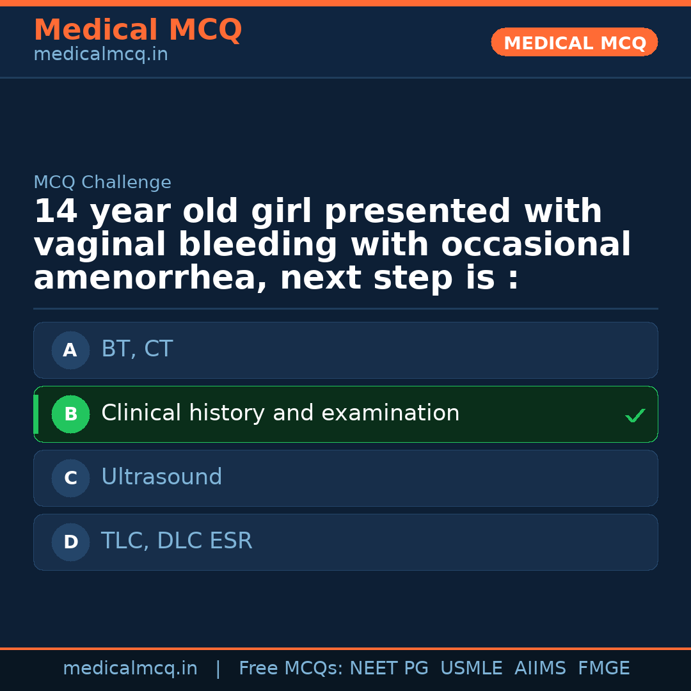Select the circular A option badge
The height and width of the screenshot is (691, 691).
tap(70, 350)
